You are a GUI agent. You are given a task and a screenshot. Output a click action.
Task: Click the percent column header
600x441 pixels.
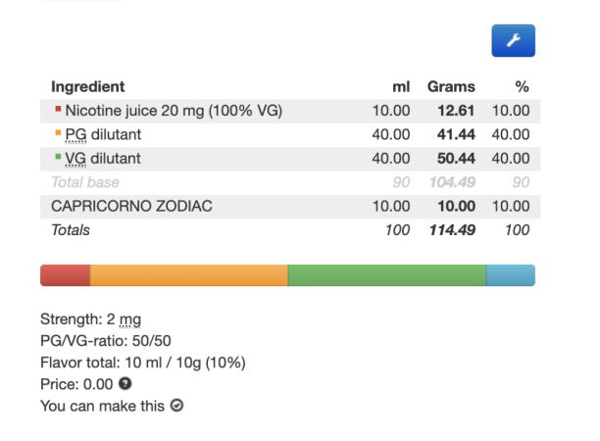point(522,86)
